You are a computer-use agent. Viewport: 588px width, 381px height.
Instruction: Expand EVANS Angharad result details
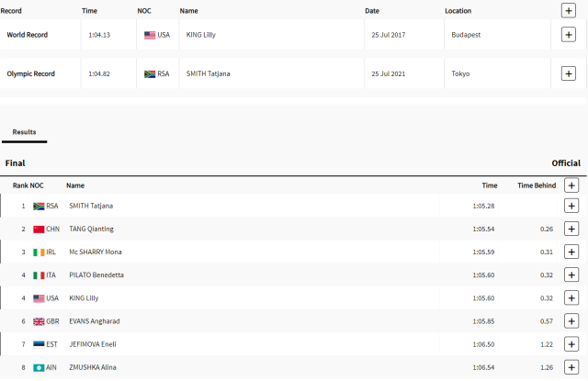coord(571,321)
